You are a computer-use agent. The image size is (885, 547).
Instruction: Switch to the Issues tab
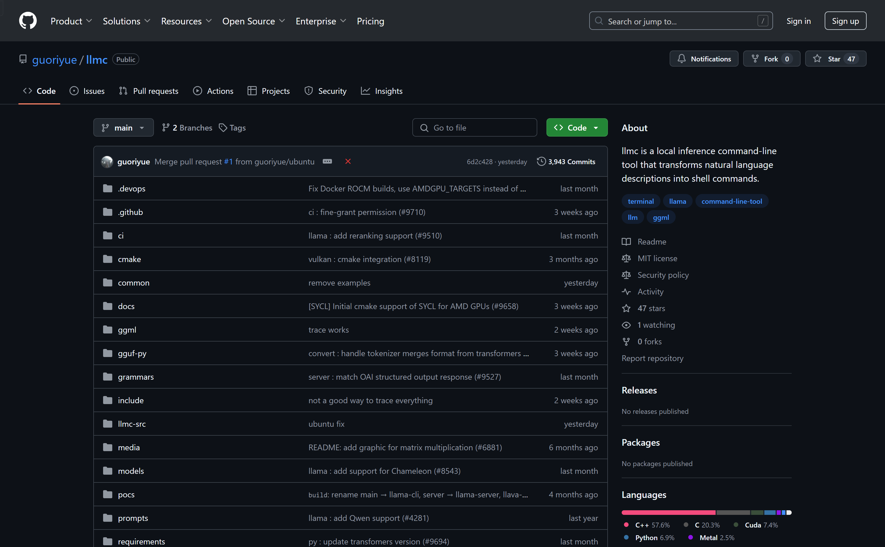87,91
